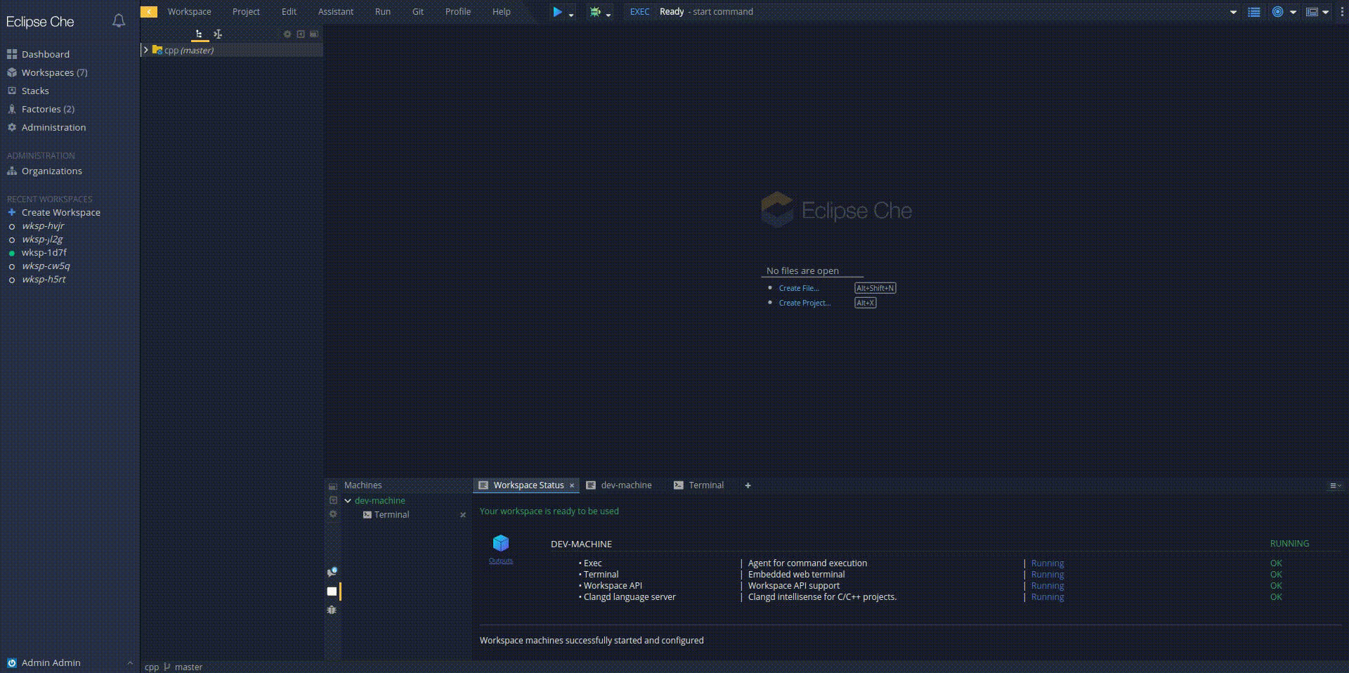
Task: Open running workspace wksp-1d7f
Action: point(44,252)
